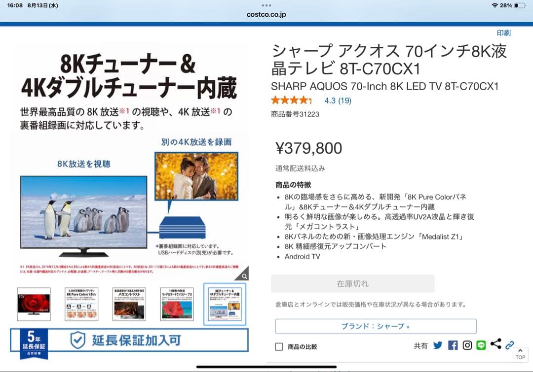
Task: Click the 16:08 clock in status bar
Action: click(15, 5)
